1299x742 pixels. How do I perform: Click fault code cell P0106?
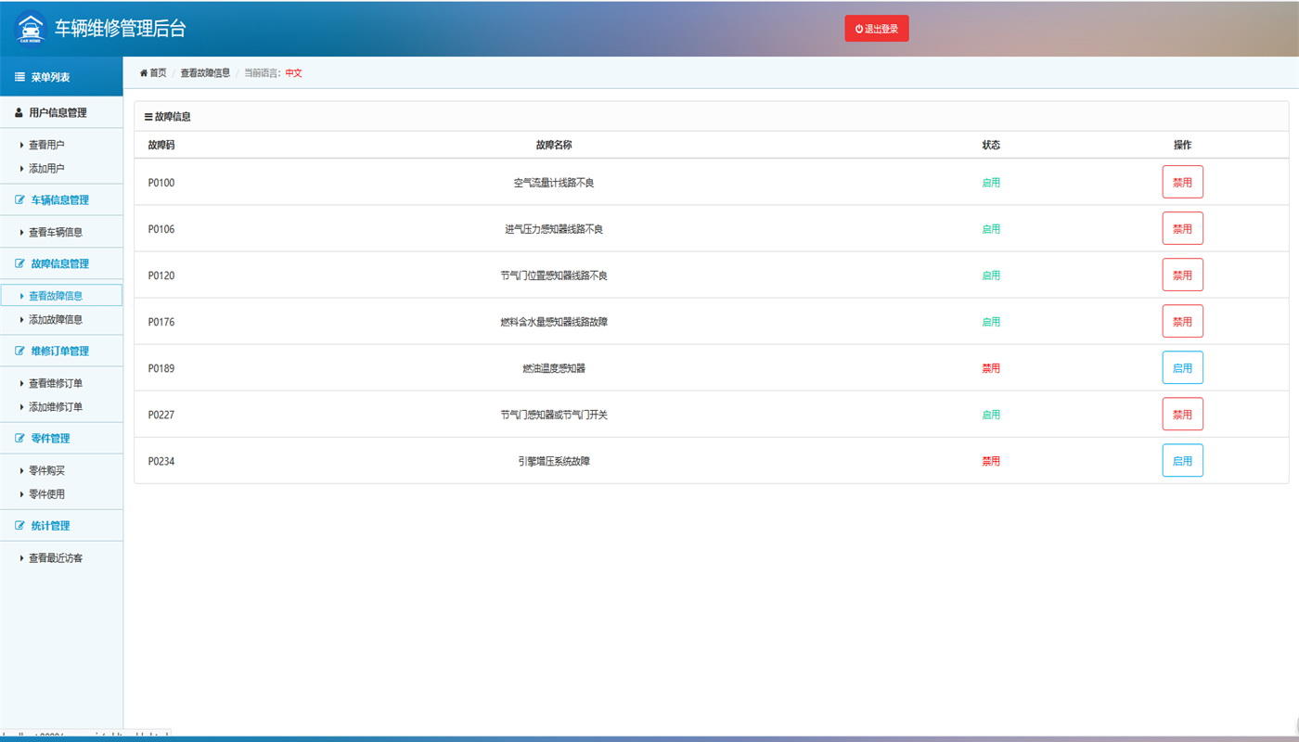click(x=161, y=229)
